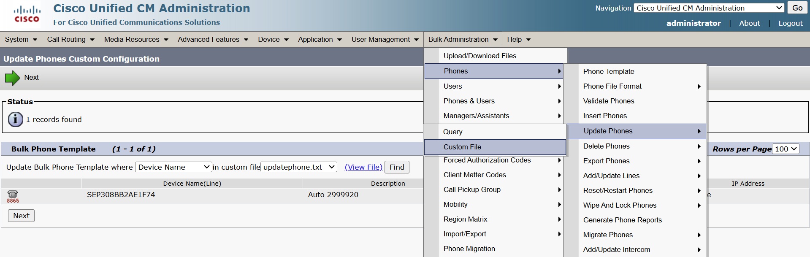
Task: Click the SEP308BB2AE1F74 device name
Action: click(121, 195)
